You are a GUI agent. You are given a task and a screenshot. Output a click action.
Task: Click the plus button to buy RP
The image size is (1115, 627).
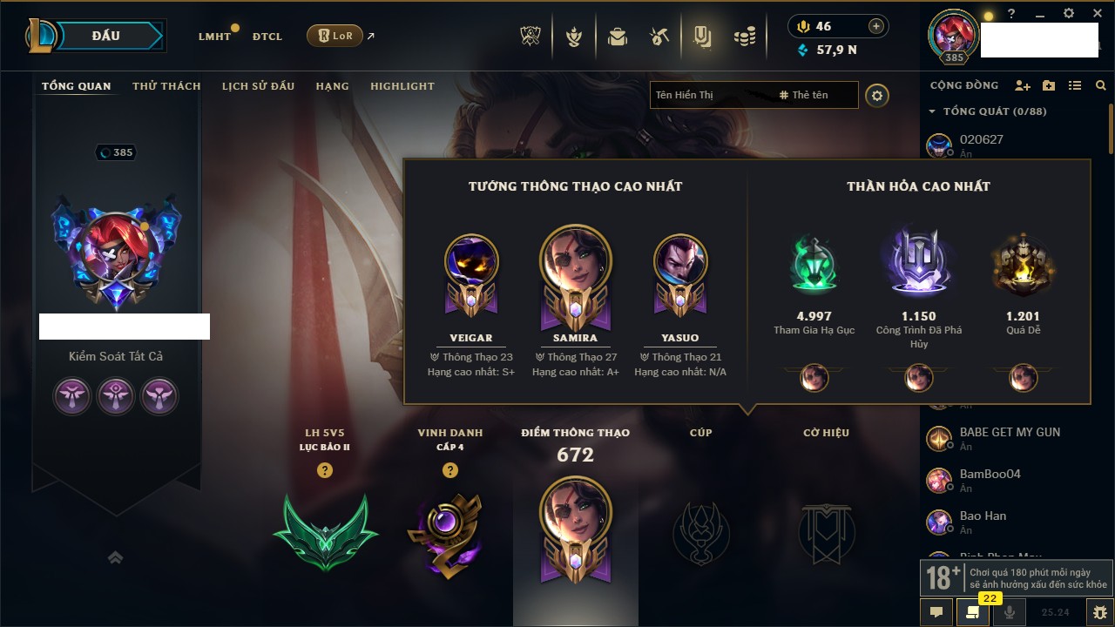click(876, 26)
